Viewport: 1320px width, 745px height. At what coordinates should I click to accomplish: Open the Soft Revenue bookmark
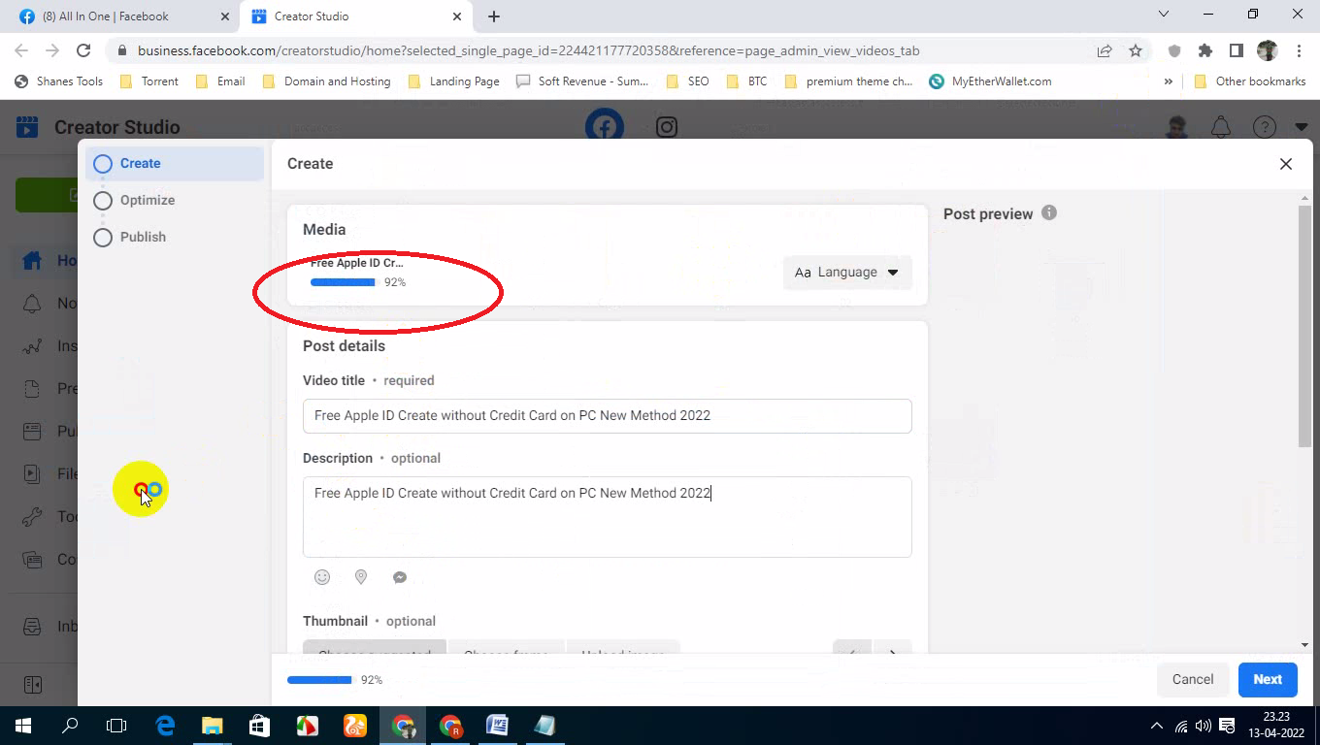point(581,81)
